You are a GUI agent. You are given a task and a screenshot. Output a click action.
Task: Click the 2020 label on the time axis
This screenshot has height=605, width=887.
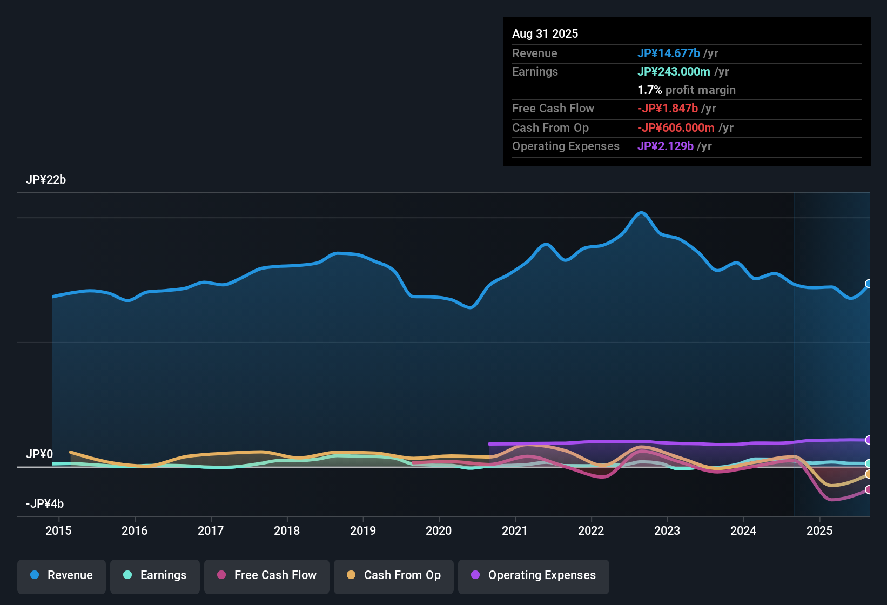tap(439, 530)
